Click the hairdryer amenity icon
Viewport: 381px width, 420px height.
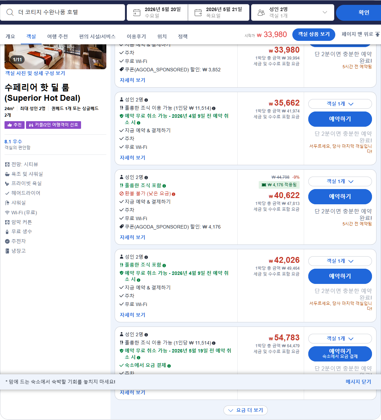[x=8, y=193]
